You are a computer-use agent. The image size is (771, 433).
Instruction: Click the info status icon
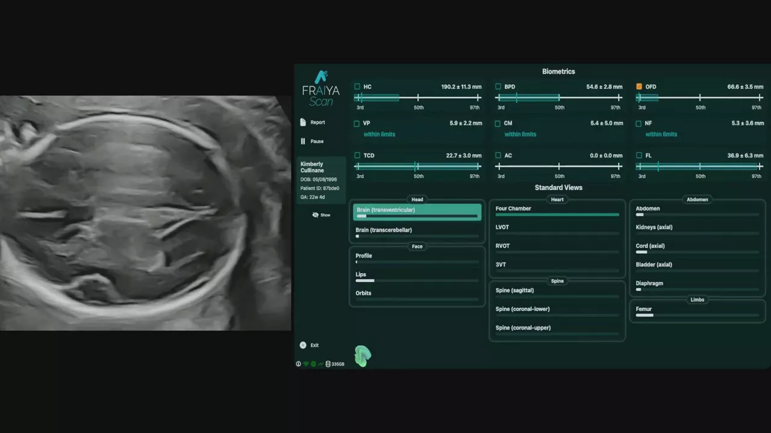click(298, 364)
